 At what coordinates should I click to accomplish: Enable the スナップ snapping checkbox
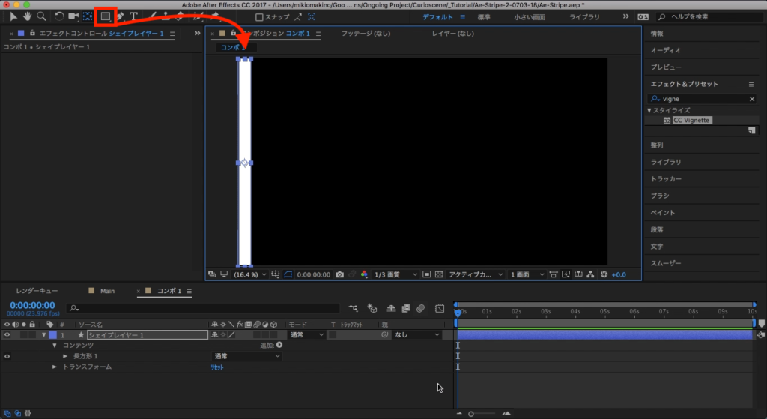[x=259, y=16]
